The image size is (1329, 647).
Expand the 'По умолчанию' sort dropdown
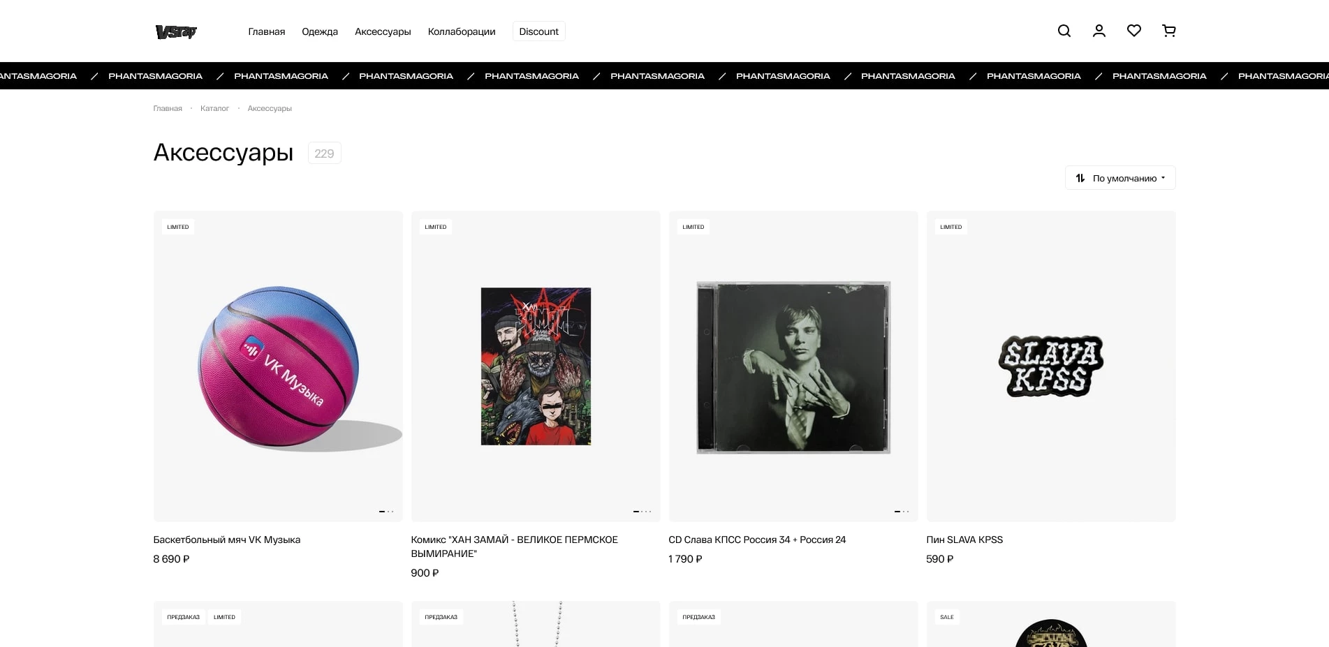(1120, 178)
